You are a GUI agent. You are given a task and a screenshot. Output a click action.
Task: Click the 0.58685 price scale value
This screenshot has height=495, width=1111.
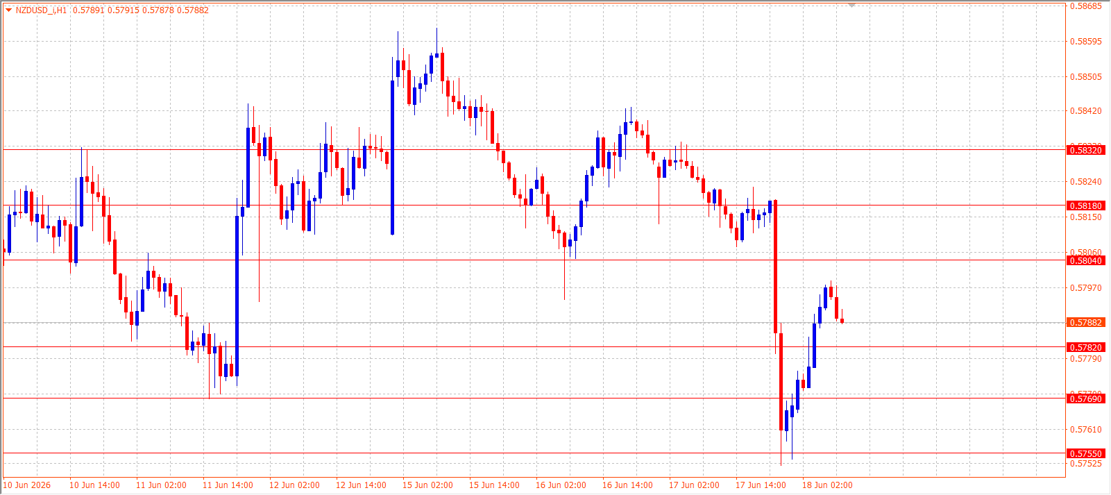click(x=1085, y=6)
